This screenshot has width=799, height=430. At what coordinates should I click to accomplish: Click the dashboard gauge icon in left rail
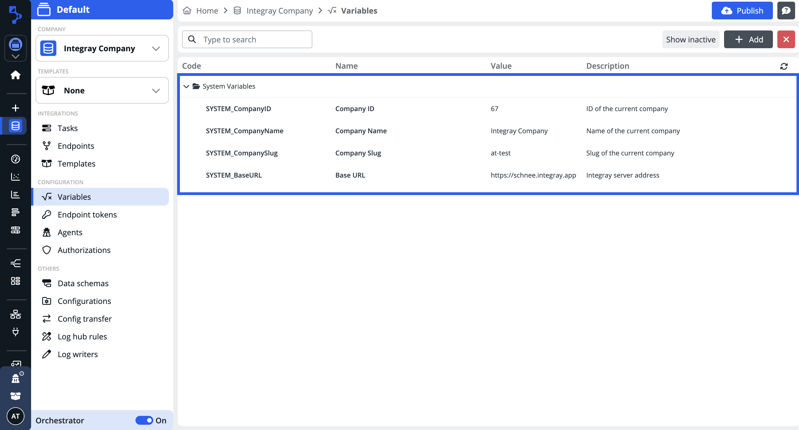15,159
